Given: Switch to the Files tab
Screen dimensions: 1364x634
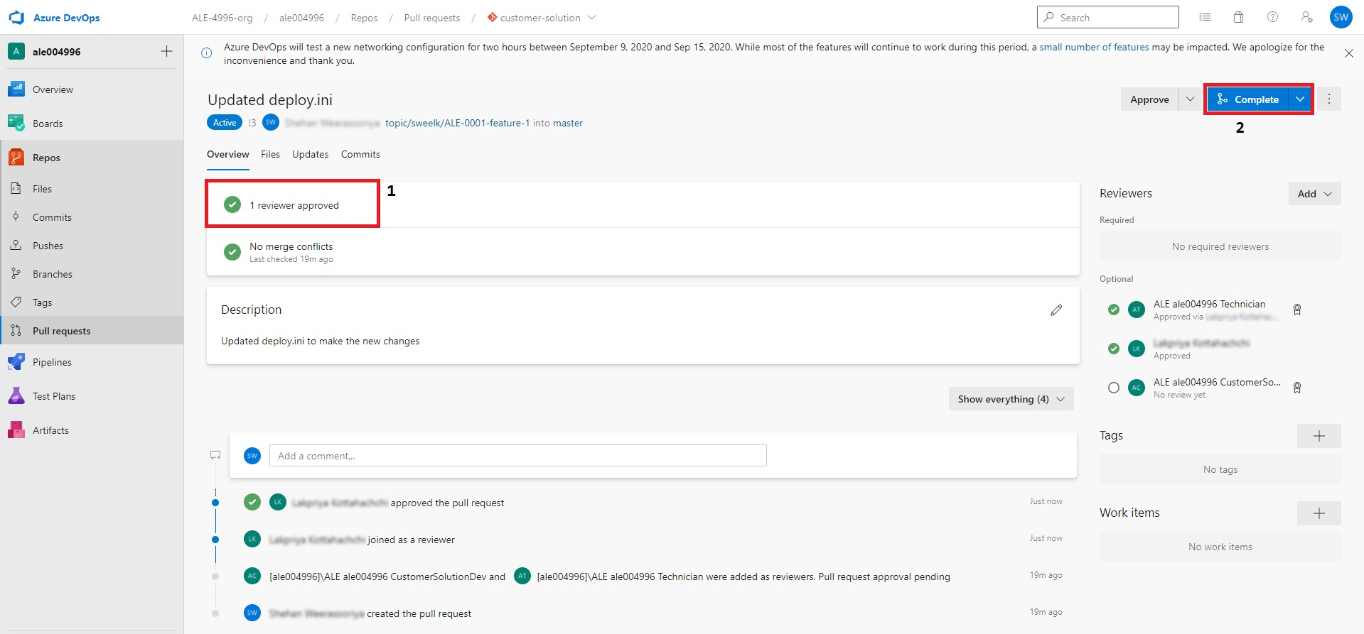Looking at the screenshot, I should [x=270, y=154].
